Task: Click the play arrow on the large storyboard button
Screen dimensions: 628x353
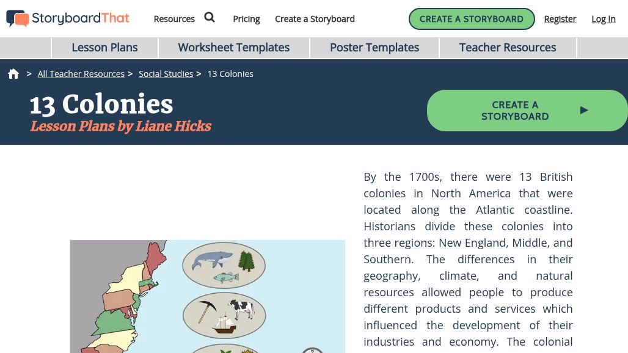Action: [584, 111]
